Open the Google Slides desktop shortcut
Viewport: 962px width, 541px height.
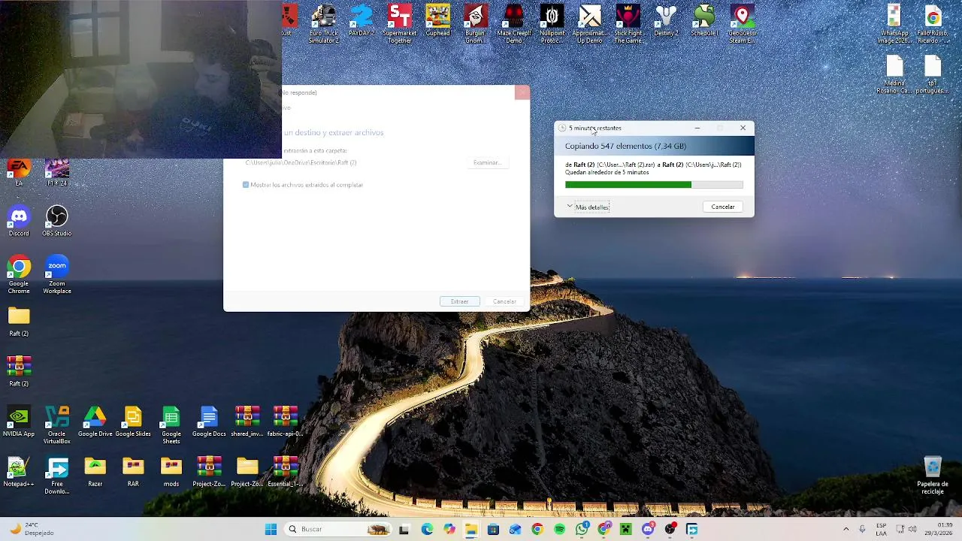tap(133, 422)
